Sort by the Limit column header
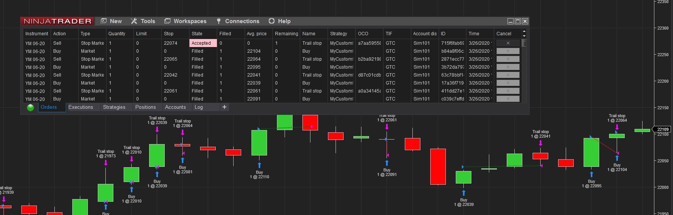 tap(148, 34)
